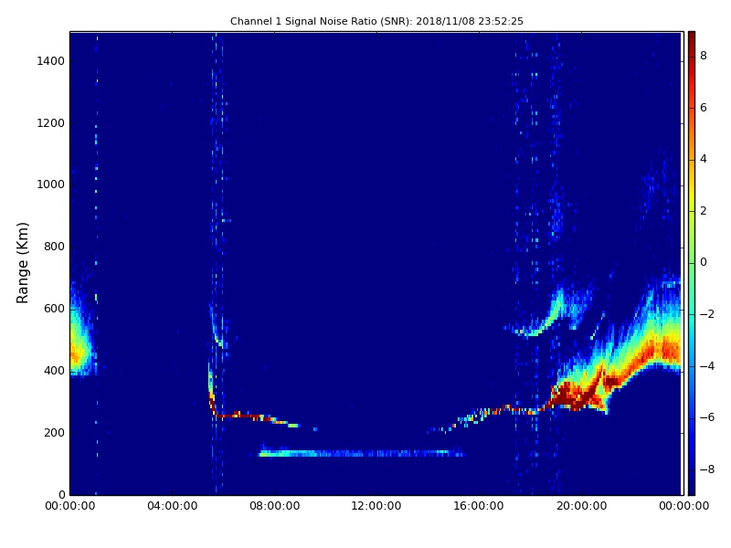Click the 08:00:00 time tick label

click(x=275, y=506)
